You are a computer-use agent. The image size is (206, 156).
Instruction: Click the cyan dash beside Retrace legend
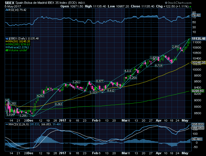pos(7,47)
